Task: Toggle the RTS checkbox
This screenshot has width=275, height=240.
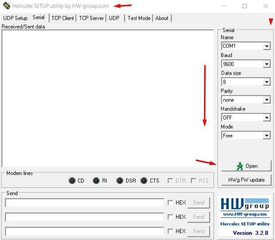Action: pos(194,181)
